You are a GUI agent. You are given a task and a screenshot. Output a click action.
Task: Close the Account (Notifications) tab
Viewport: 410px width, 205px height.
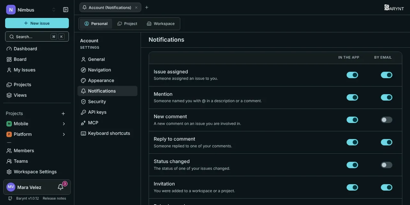(136, 7)
